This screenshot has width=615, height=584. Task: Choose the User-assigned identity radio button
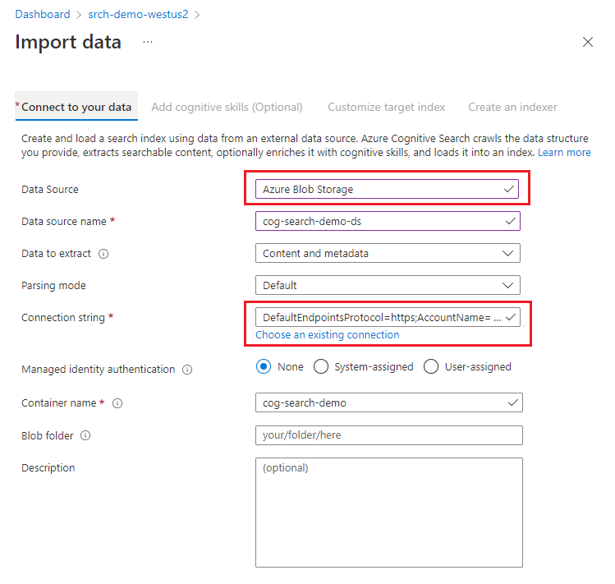[431, 367]
